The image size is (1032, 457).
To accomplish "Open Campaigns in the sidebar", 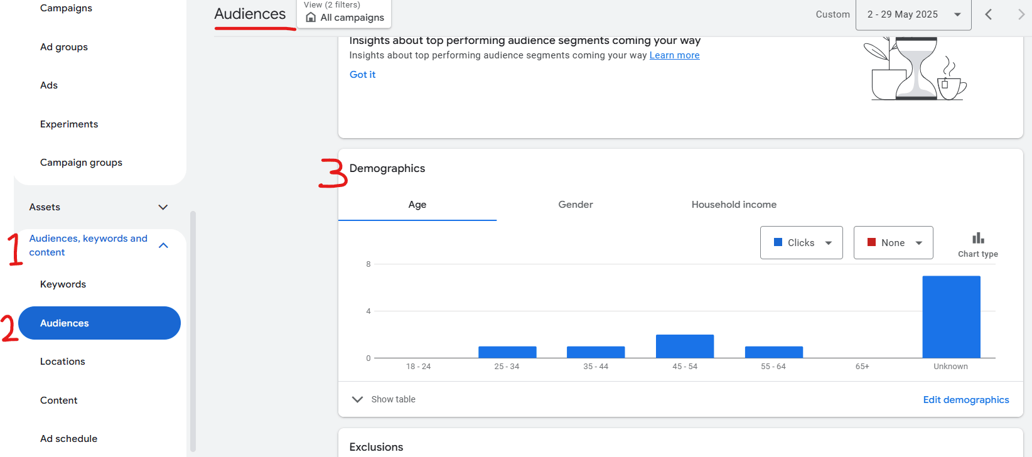I will (x=66, y=8).
